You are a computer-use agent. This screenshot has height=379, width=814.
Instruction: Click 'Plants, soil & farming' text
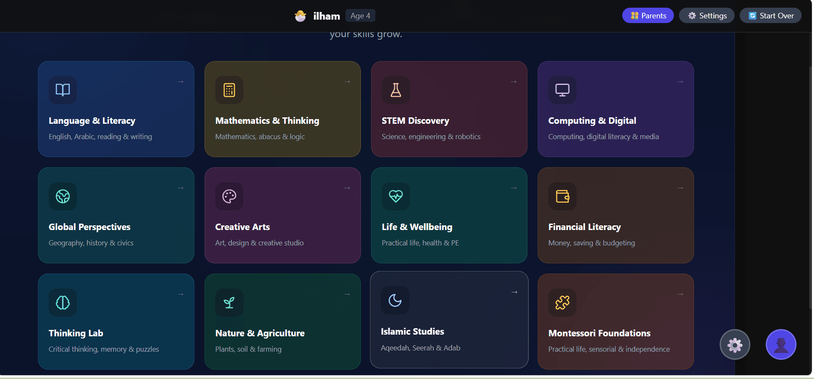coord(248,349)
